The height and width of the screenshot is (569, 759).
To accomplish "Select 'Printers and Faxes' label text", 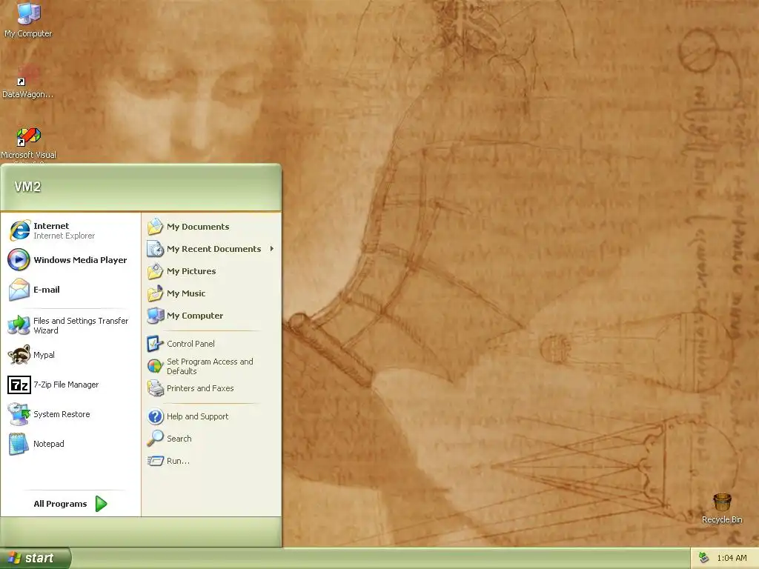I will point(200,388).
